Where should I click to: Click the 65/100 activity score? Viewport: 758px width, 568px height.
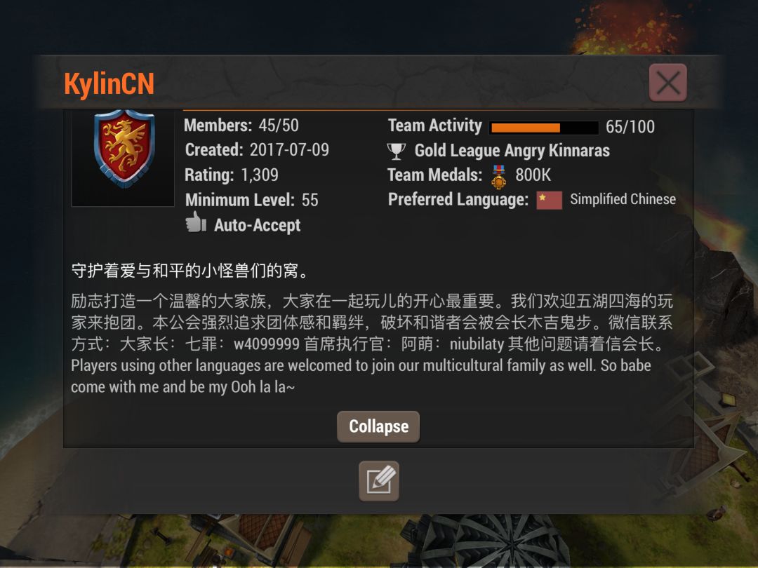coord(630,127)
